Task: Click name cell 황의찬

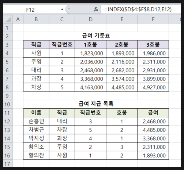Action: click(36, 155)
